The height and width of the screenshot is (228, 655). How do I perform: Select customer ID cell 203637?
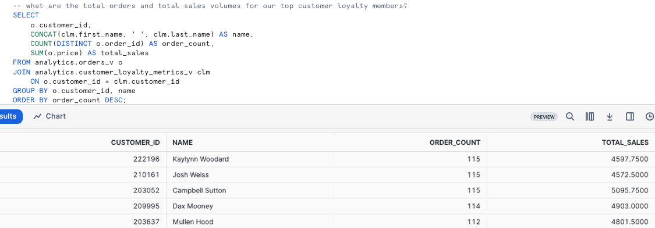(83, 222)
